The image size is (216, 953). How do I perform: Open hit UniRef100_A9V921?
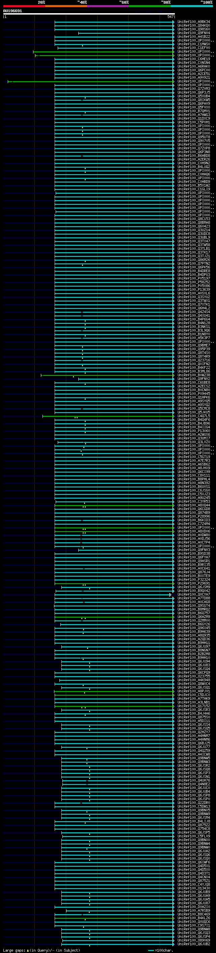(194, 77)
